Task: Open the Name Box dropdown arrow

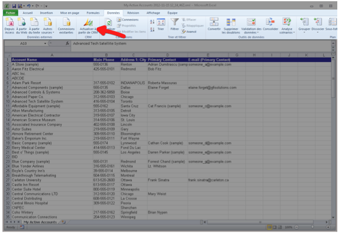Action: (x=45, y=43)
